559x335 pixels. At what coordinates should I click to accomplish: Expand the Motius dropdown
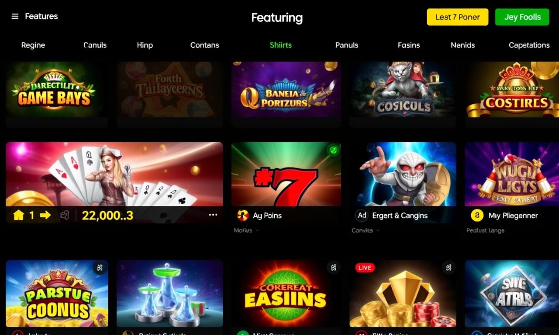click(x=246, y=230)
